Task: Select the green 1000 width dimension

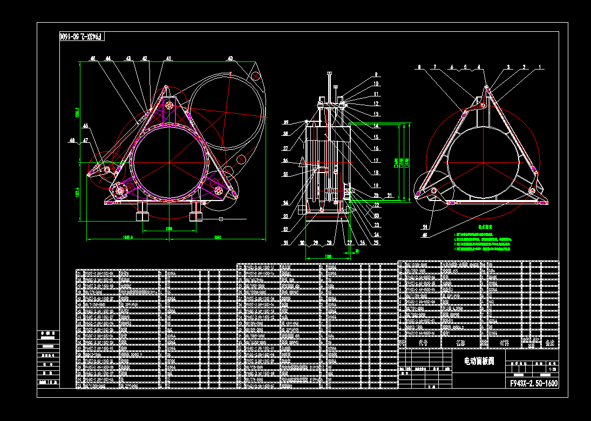Action: click(x=328, y=257)
